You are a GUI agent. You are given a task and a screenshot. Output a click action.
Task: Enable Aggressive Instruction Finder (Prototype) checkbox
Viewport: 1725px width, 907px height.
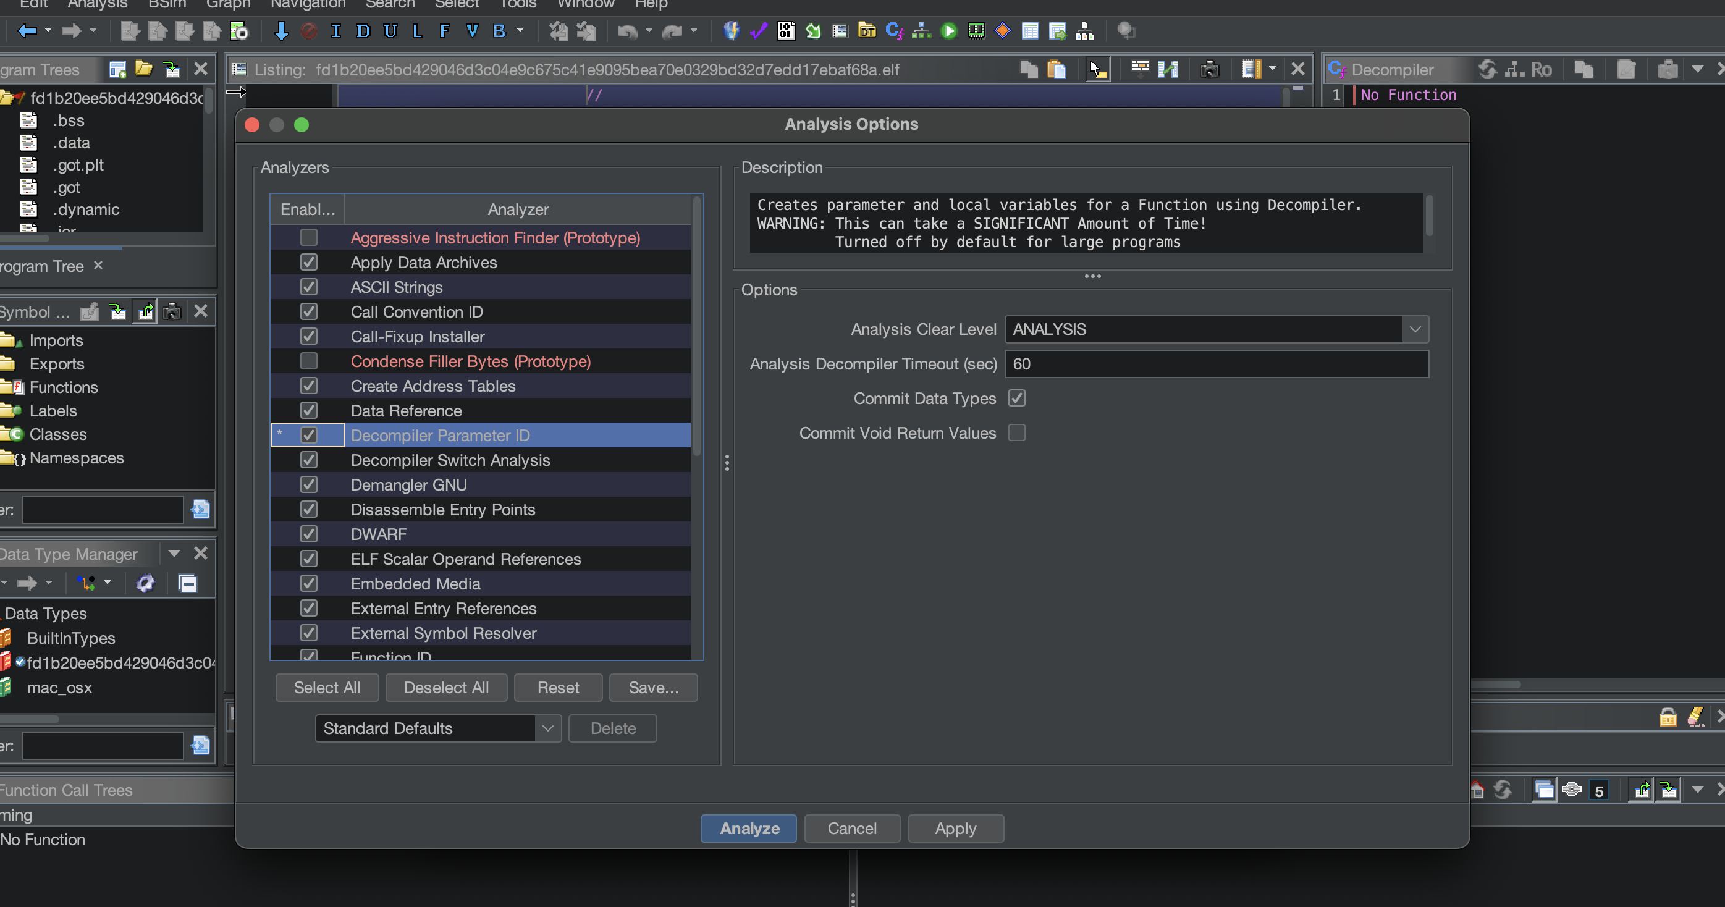click(x=309, y=237)
